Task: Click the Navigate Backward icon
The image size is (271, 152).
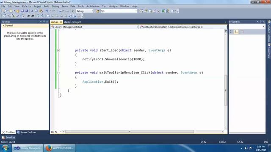Action: (x=61, y=11)
